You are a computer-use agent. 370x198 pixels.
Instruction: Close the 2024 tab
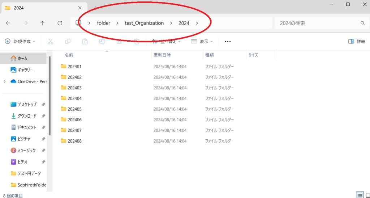tap(80, 8)
